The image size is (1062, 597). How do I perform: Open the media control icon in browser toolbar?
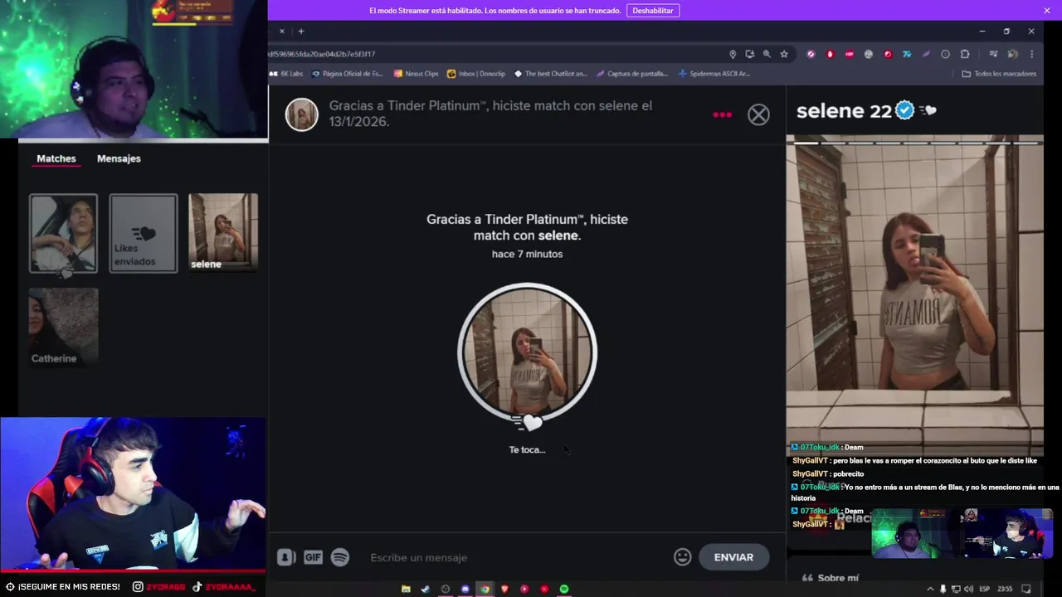(993, 54)
